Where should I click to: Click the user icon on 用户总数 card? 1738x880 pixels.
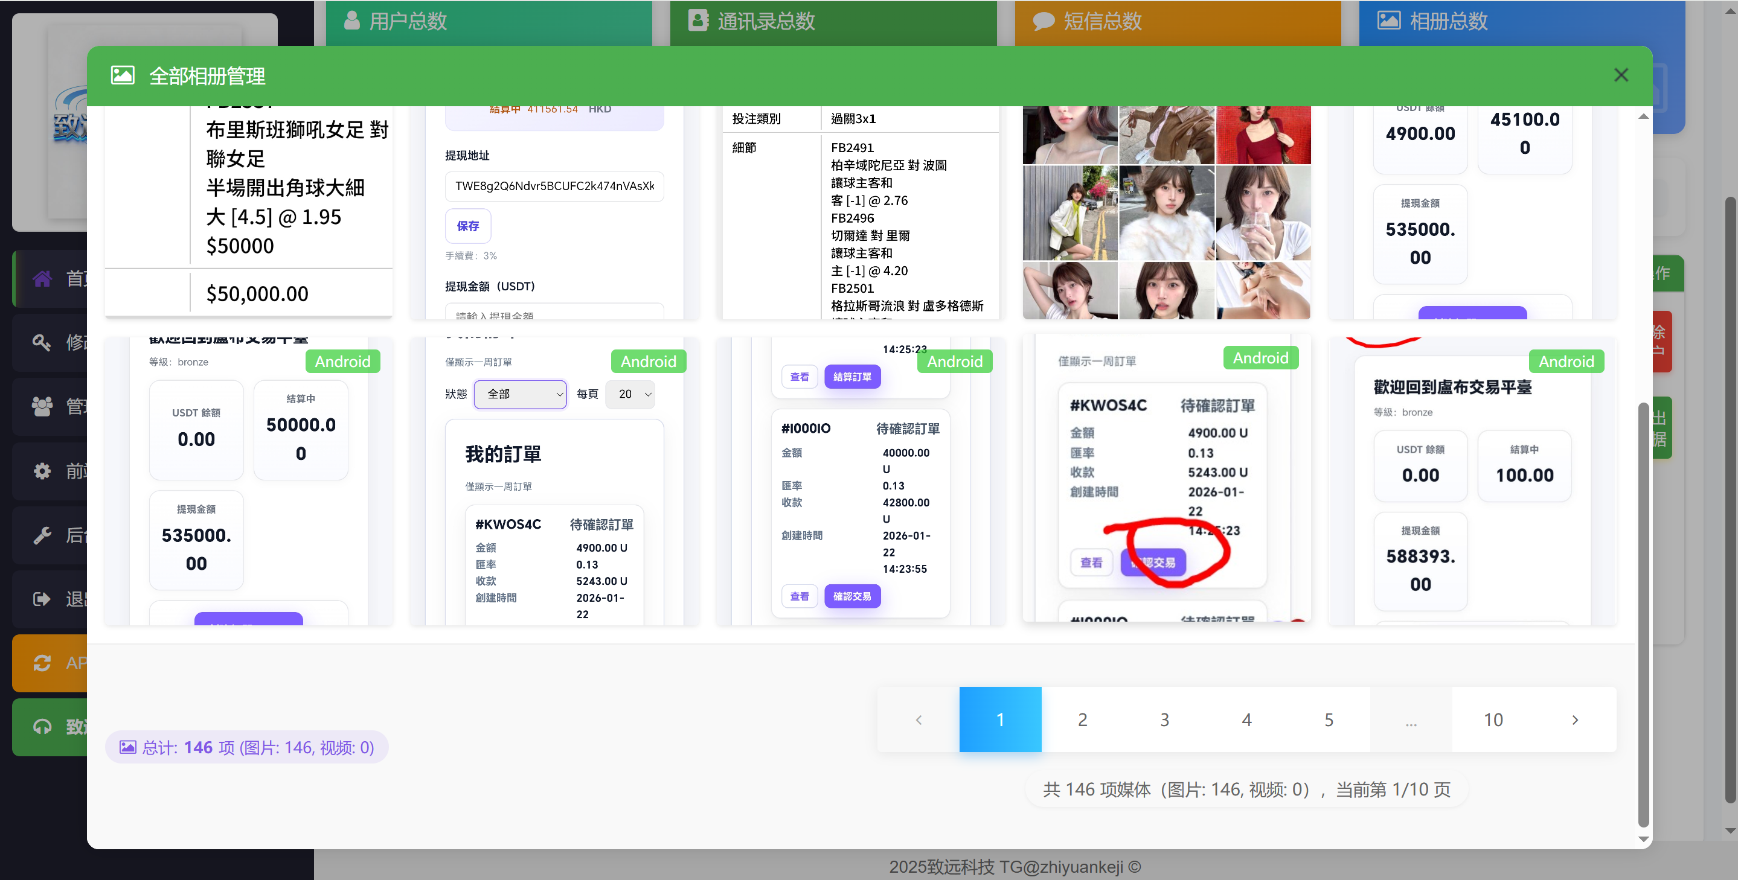tap(351, 21)
